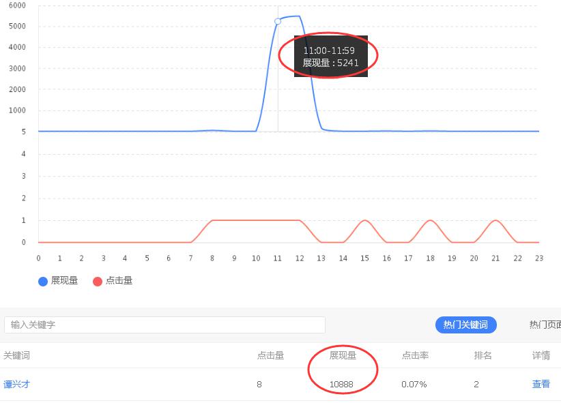The width and height of the screenshot is (561, 403).
Task: Select the 热门关键词 tab
Action: click(465, 325)
